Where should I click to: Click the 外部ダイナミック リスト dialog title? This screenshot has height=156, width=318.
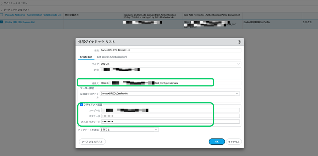(x=97, y=42)
